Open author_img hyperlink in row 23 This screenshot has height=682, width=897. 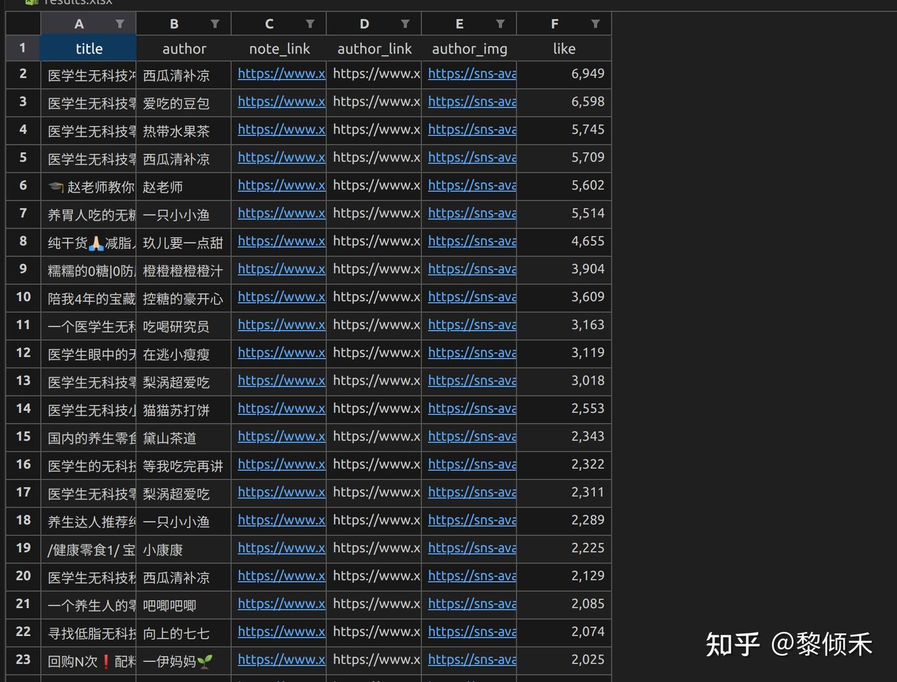(472, 660)
